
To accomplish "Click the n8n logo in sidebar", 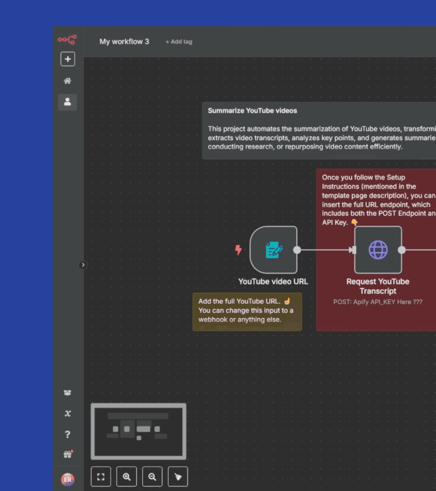I will [67, 40].
